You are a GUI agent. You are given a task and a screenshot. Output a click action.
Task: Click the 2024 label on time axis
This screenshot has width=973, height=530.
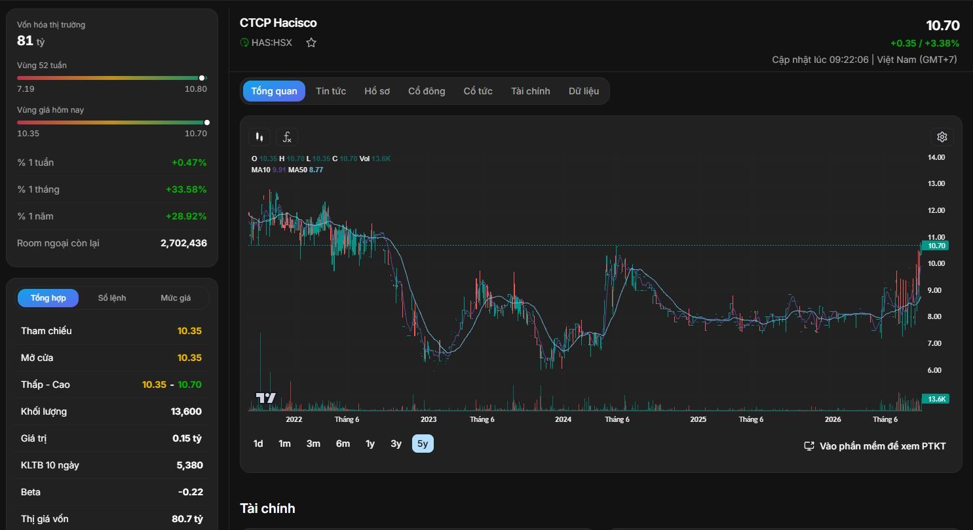click(x=563, y=419)
